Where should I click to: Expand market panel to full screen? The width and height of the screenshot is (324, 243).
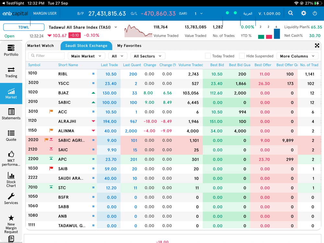(x=317, y=45)
